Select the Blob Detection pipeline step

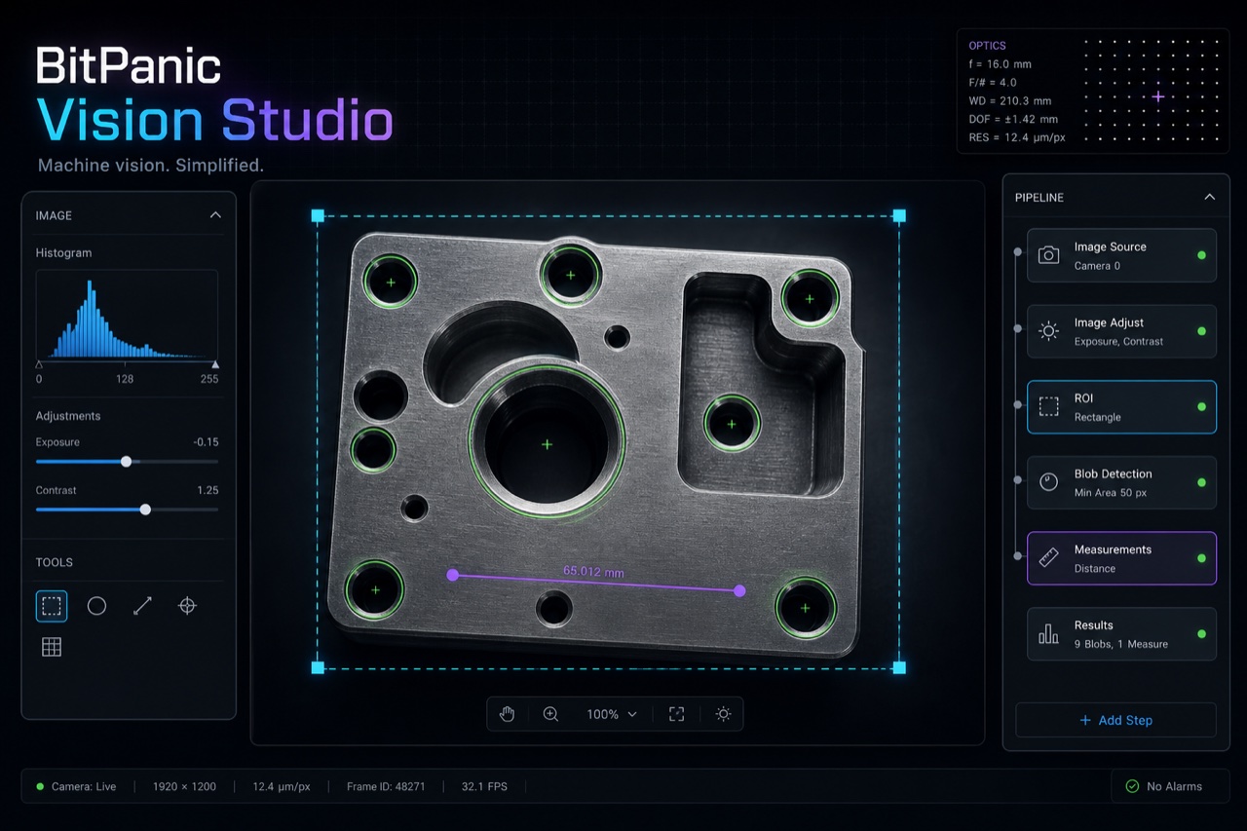(x=1121, y=482)
